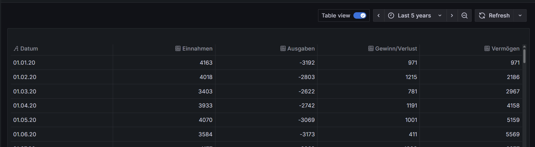
Task: Shift time range backward with left chevron
Action: point(379,16)
